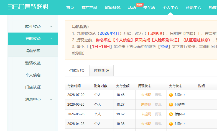Switch to the 付款明细 tab
217x131 pixels.
point(101,71)
